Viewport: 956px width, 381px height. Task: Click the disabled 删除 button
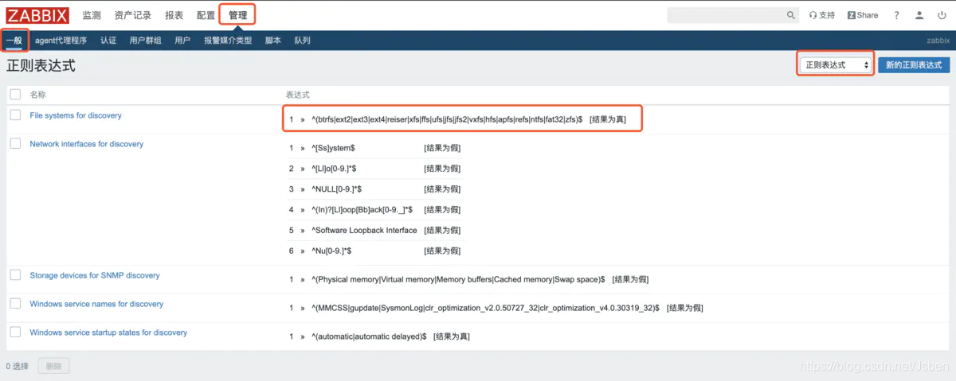(53, 366)
